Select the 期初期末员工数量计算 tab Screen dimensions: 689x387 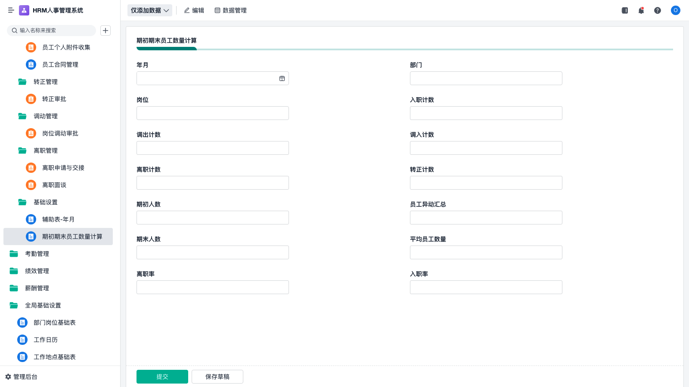point(166,40)
